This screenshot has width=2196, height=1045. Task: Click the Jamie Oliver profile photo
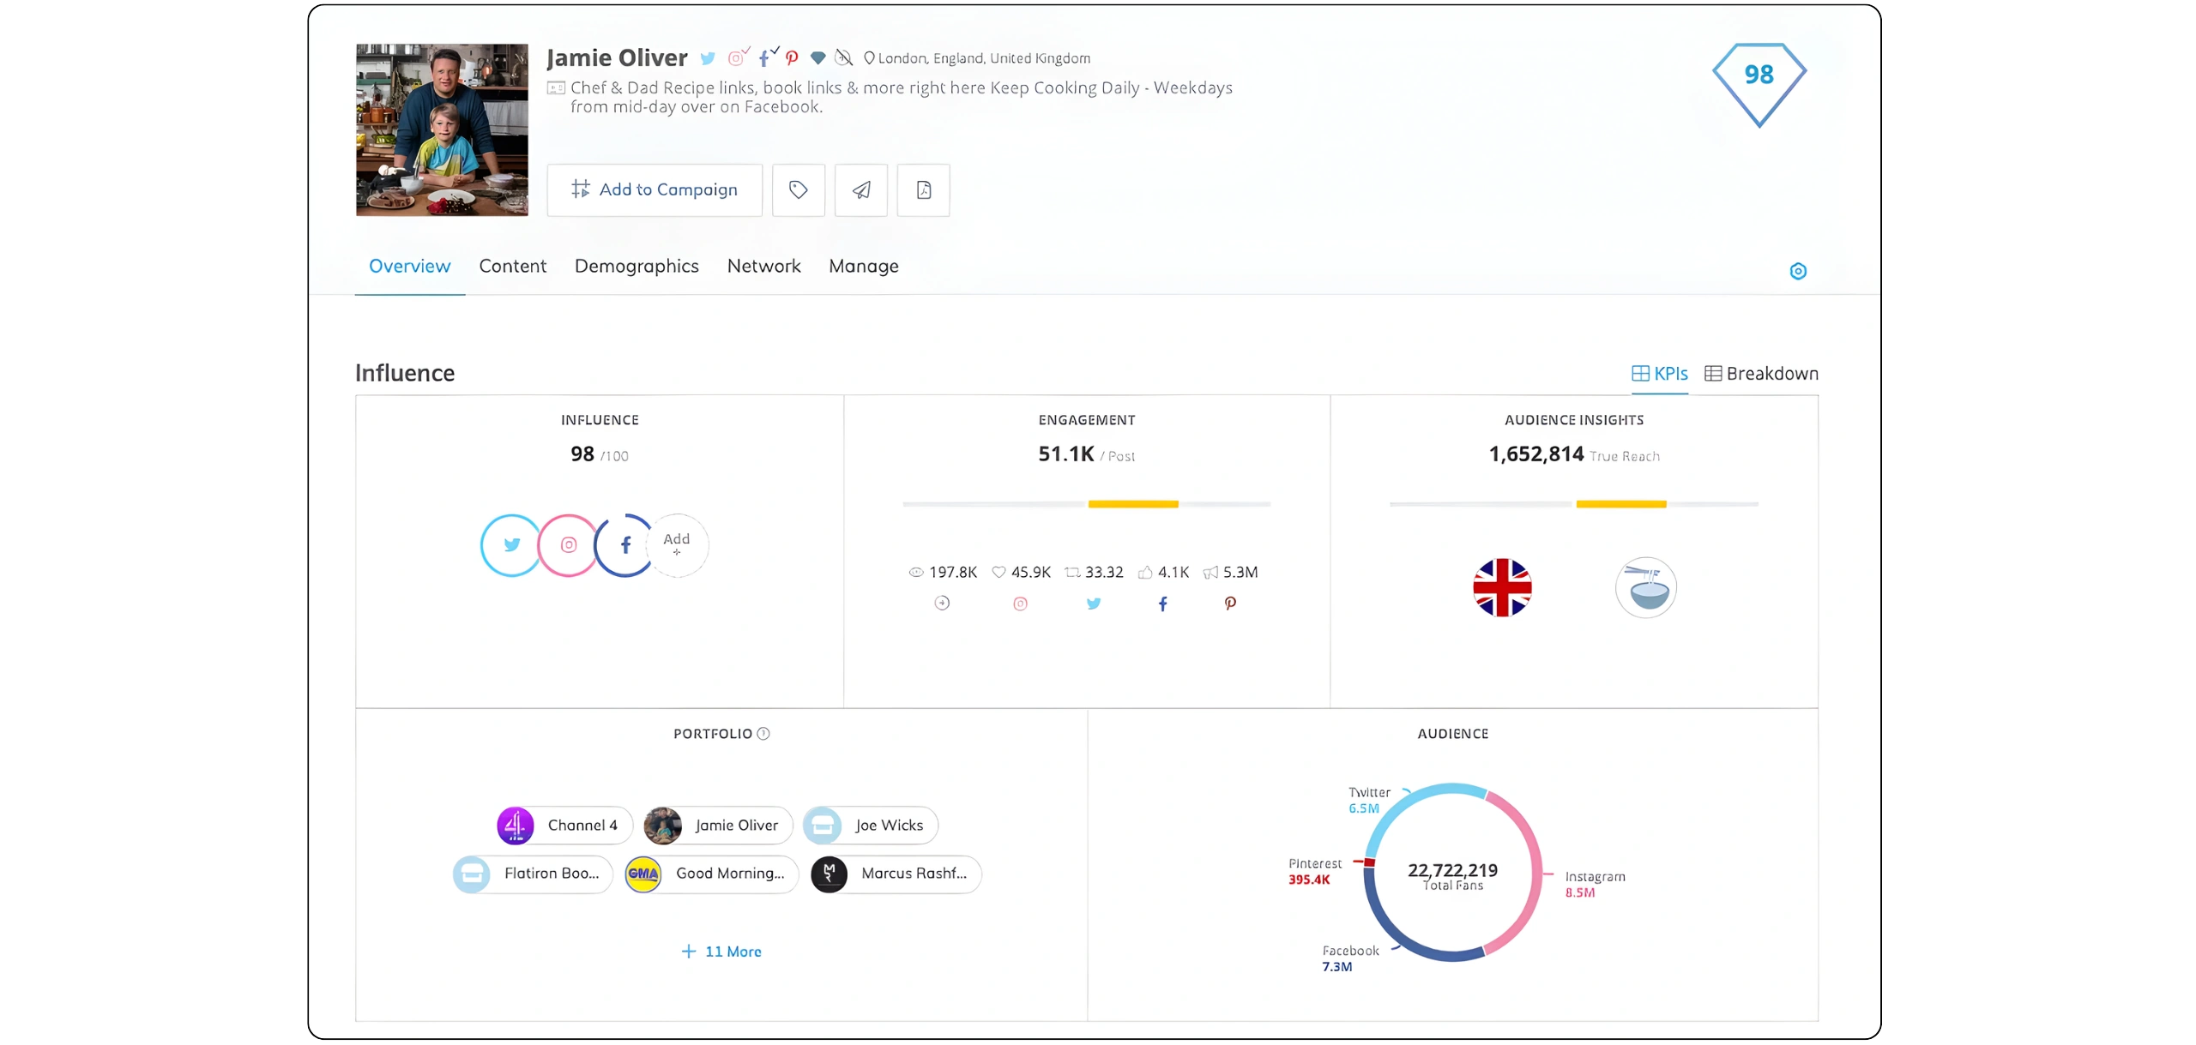442,130
